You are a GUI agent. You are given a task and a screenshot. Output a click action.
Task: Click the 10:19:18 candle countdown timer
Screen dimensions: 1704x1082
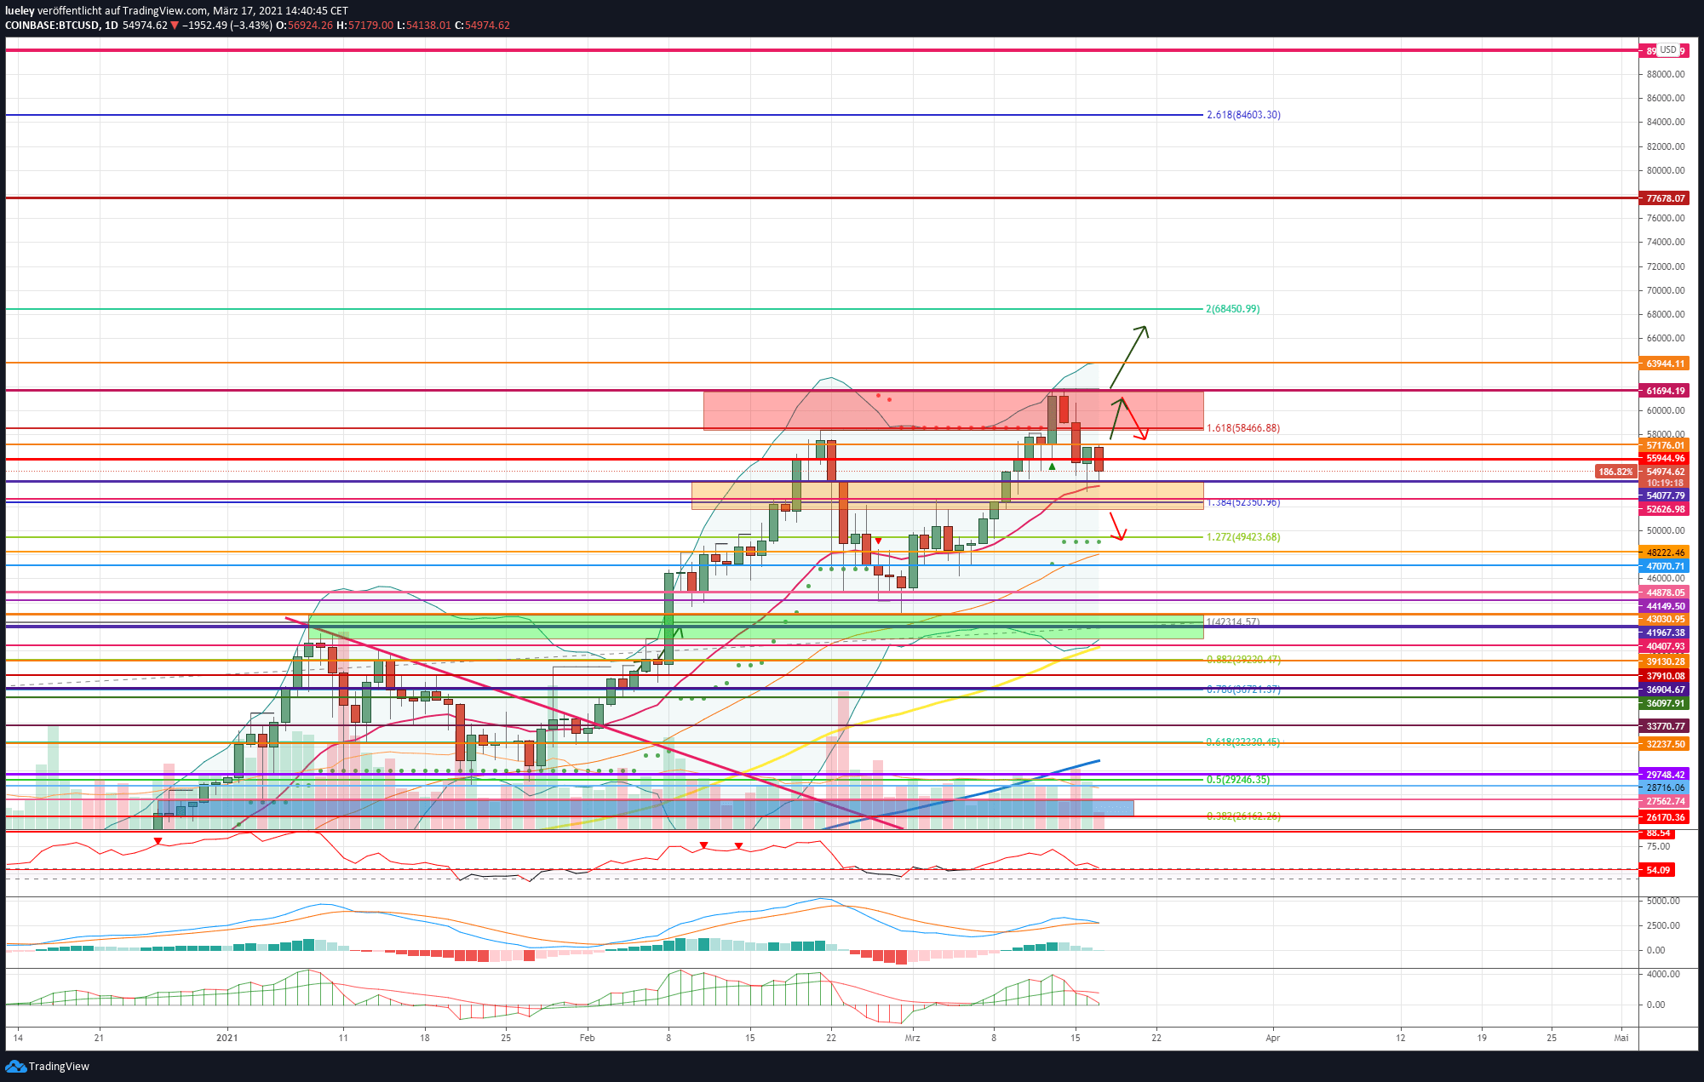1665,483
